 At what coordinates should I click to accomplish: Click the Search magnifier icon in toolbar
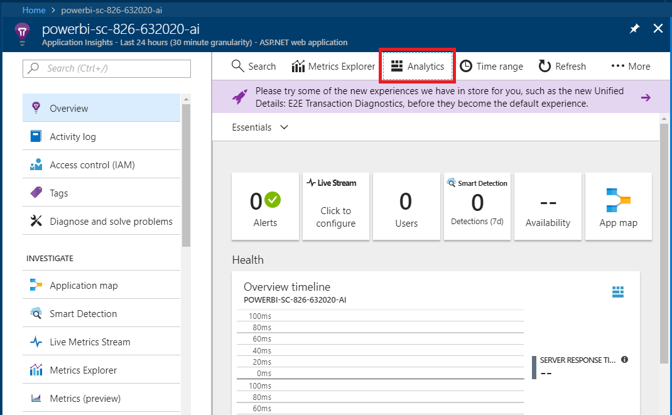pos(237,66)
